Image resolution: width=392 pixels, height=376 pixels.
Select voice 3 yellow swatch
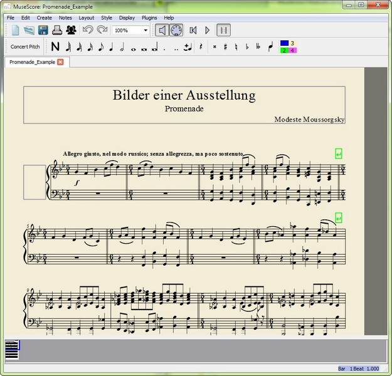point(292,43)
